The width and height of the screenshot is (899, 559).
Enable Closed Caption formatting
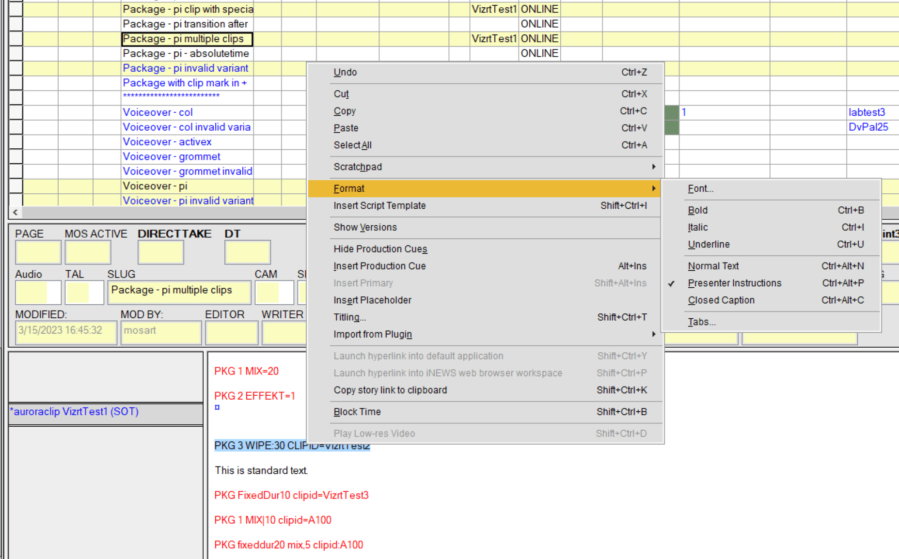pyautogui.click(x=721, y=300)
